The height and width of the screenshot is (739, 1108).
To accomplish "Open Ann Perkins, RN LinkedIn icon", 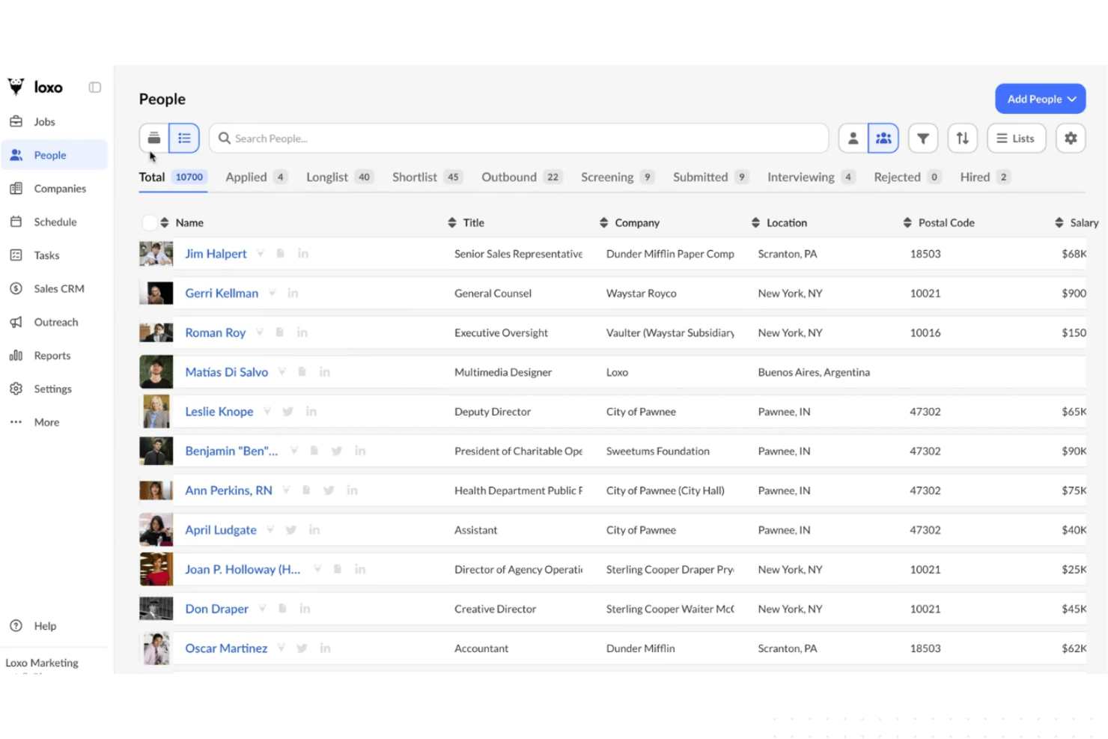I will [x=352, y=490].
